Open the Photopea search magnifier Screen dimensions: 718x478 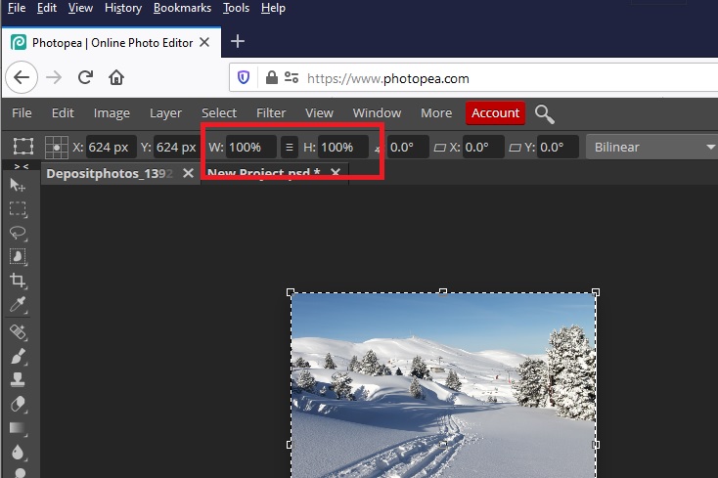545,114
